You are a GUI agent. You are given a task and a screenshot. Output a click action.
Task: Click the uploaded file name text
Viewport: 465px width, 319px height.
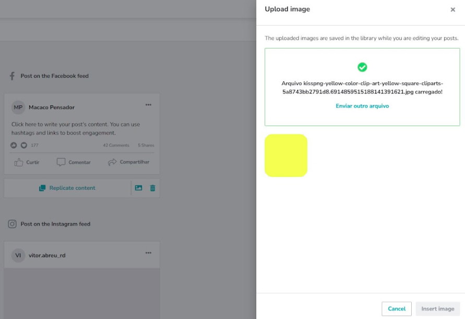[362, 88]
